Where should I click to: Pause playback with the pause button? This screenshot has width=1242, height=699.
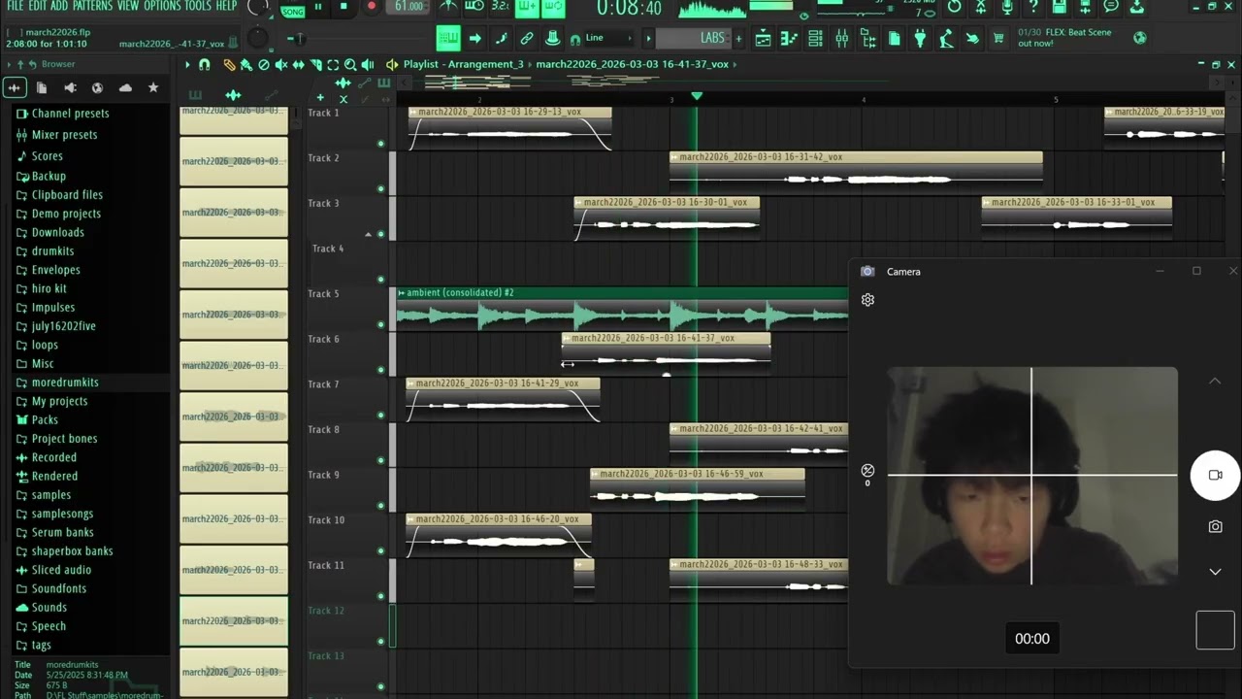point(317,7)
